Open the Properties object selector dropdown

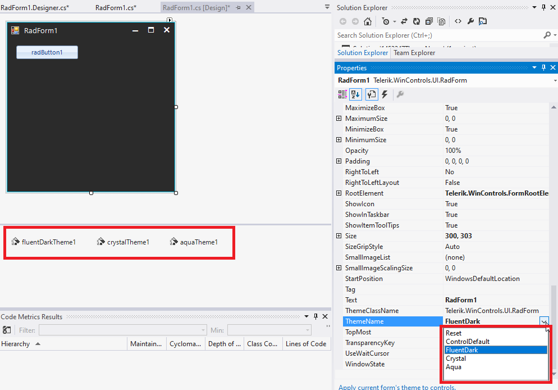pyautogui.click(x=555, y=80)
